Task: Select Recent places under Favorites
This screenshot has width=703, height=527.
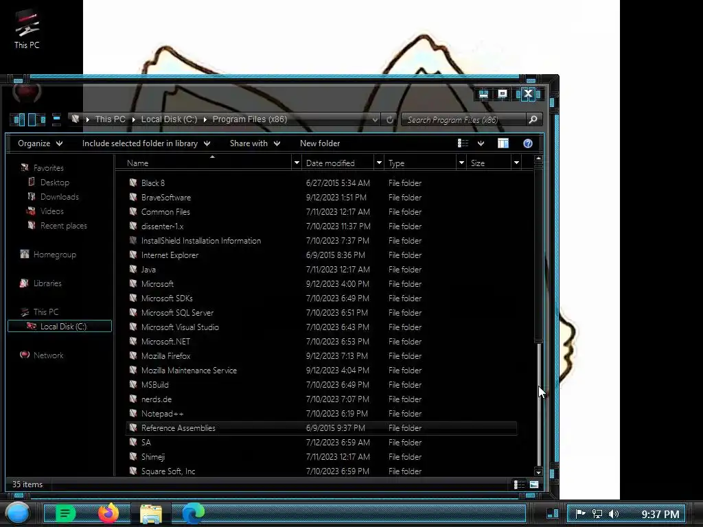Action: click(64, 225)
